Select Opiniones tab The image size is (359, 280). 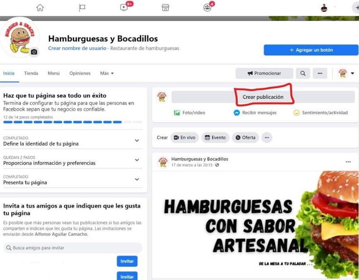[80, 73]
